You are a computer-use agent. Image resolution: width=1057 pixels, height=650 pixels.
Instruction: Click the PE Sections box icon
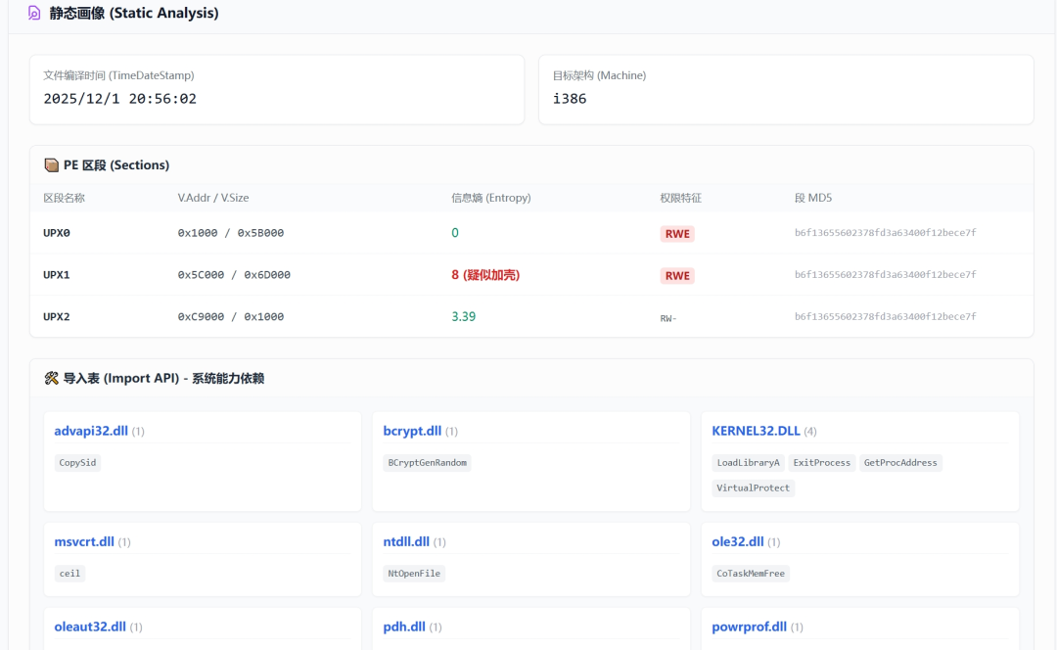pos(51,165)
